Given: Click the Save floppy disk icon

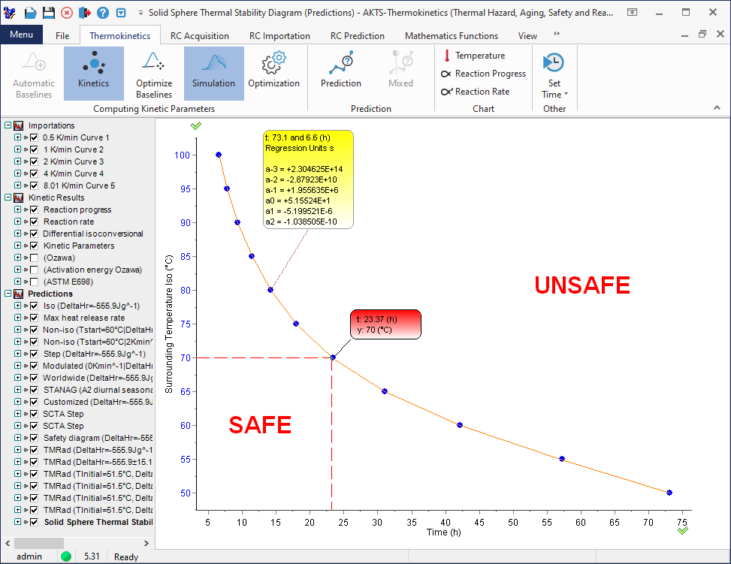Looking at the screenshot, I should point(48,13).
